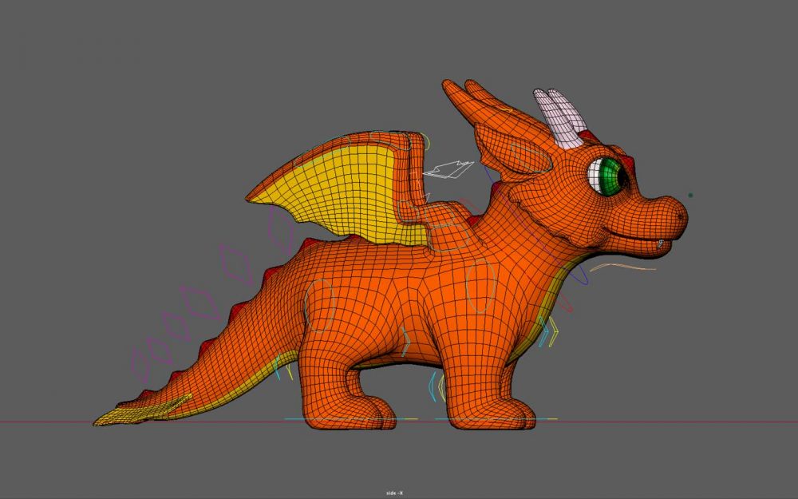Click the "side -X" camera label
The height and width of the screenshot is (499, 798).
pos(395,493)
